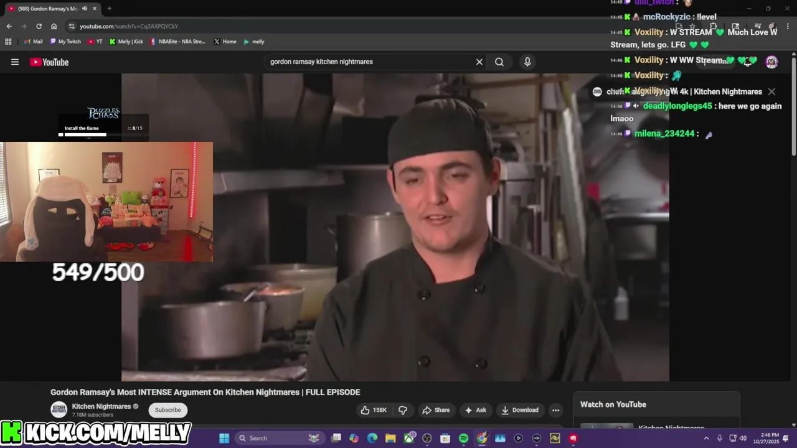
Task: Like the video with thumbs up
Action: click(x=374, y=410)
